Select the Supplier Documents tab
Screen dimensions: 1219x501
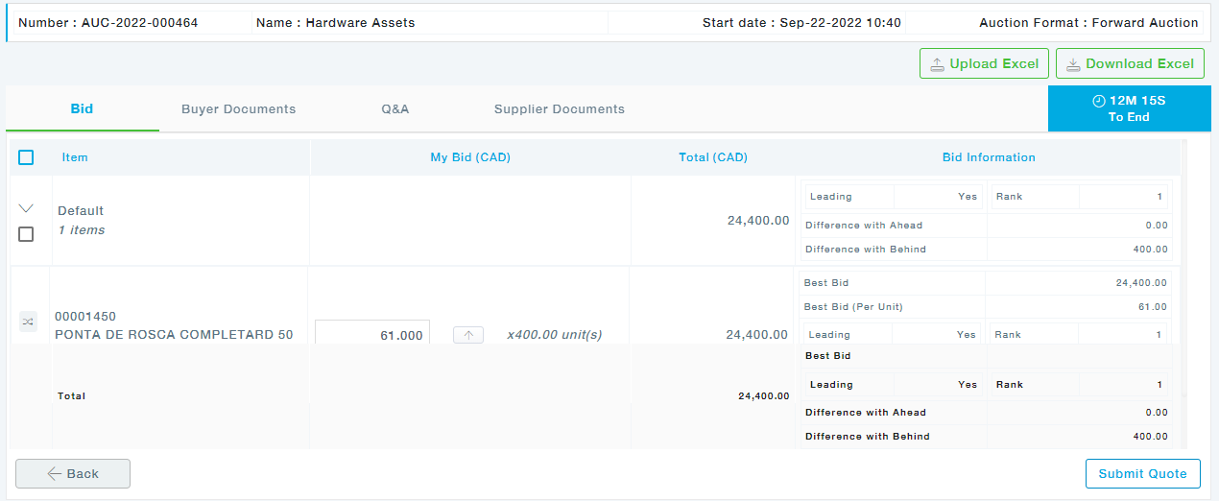click(559, 109)
